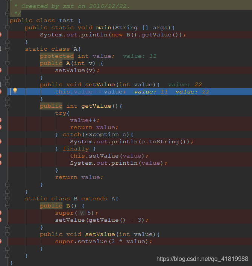252x266 pixels.
Task: Toggle breakpoint on this.setValue(value) line
Action: coord(1,156)
